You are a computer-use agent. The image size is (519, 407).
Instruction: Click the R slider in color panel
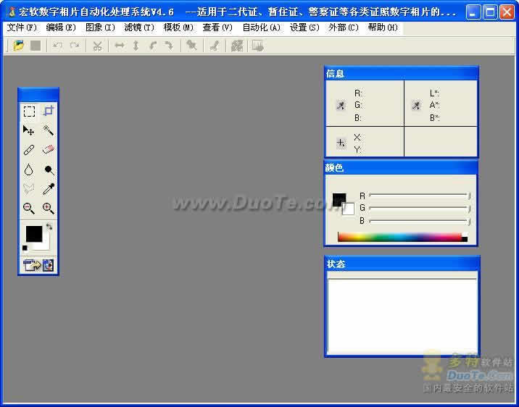420,196
